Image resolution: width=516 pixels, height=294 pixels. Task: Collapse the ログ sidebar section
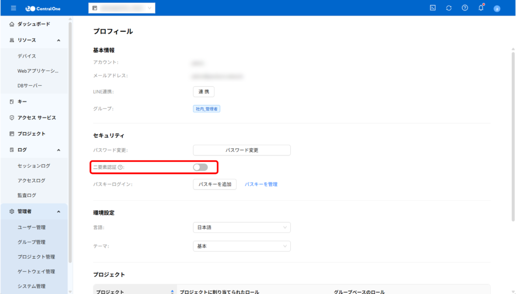coord(58,150)
